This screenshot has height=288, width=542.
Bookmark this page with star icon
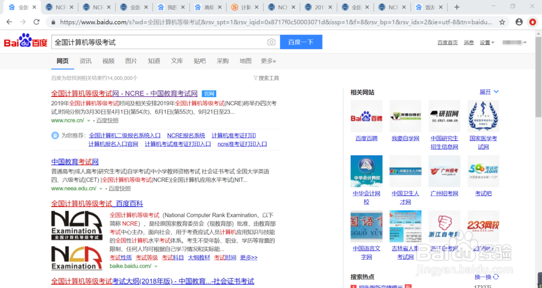[502, 22]
